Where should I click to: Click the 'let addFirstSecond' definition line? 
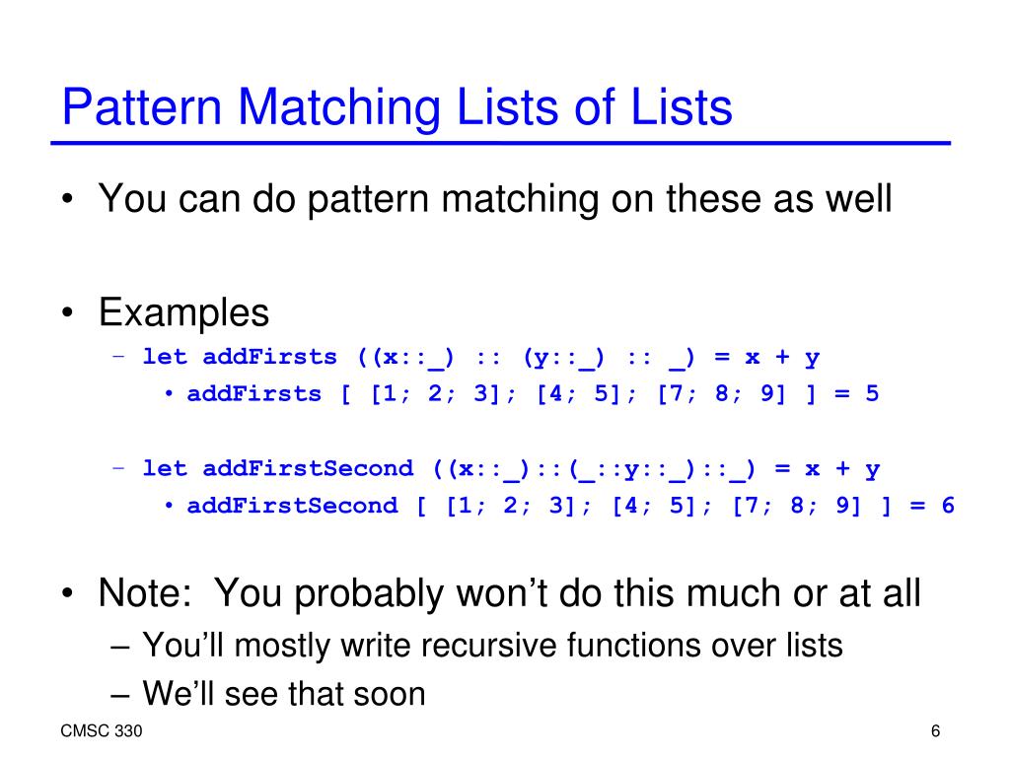click(511, 469)
